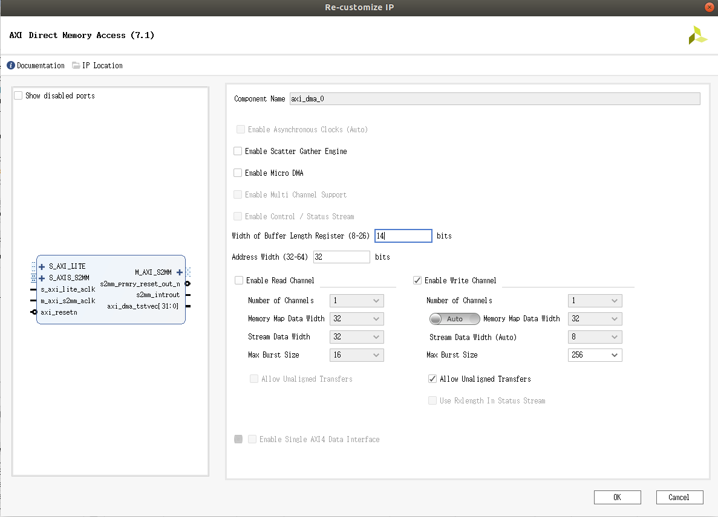
Task: Expand the S_AXI_LITE interface pins
Action: 41,266
